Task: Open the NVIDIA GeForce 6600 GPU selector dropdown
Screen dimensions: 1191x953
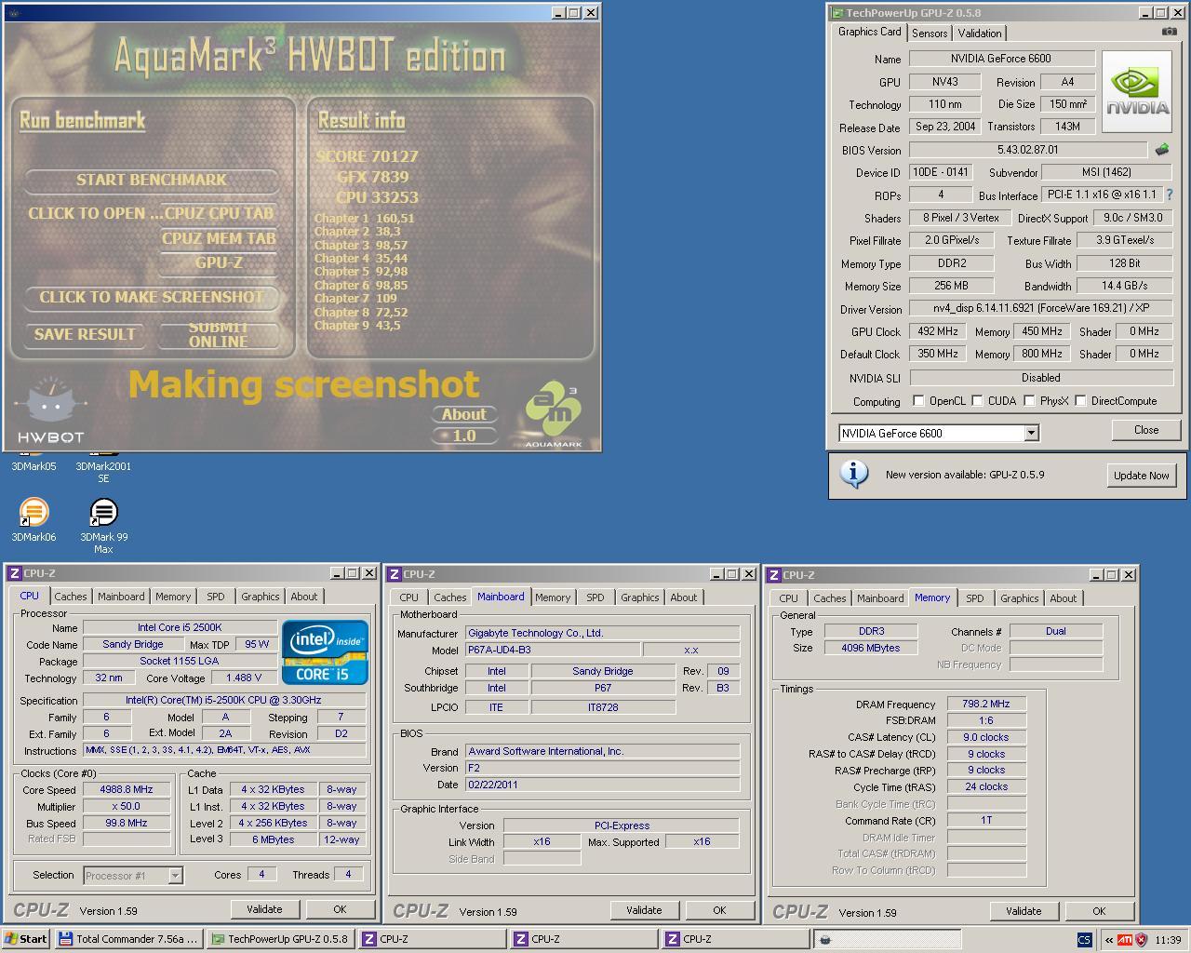Action: [x=1031, y=433]
